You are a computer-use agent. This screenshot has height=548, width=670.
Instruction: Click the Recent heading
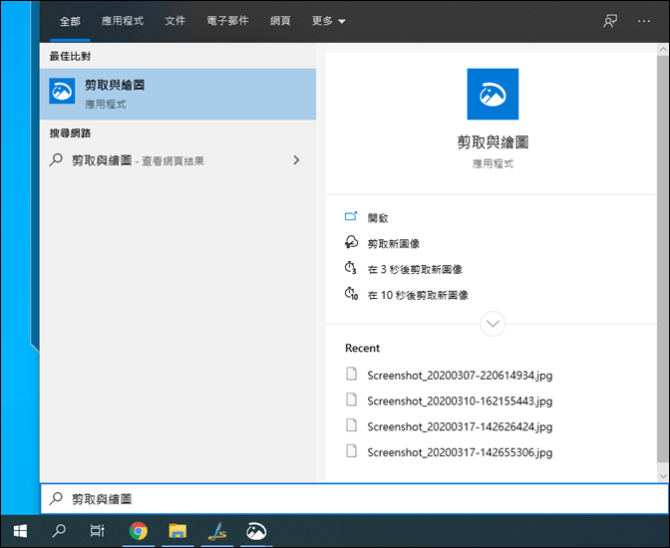click(362, 348)
